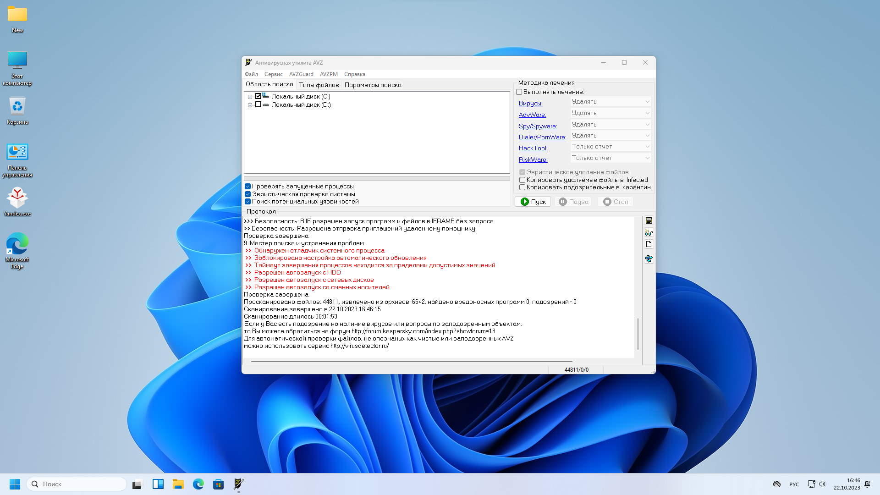Click the Spy/Spyware link

tap(538, 126)
